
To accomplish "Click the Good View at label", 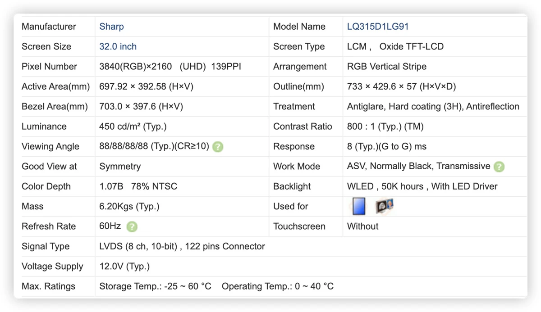I will pos(49,166).
